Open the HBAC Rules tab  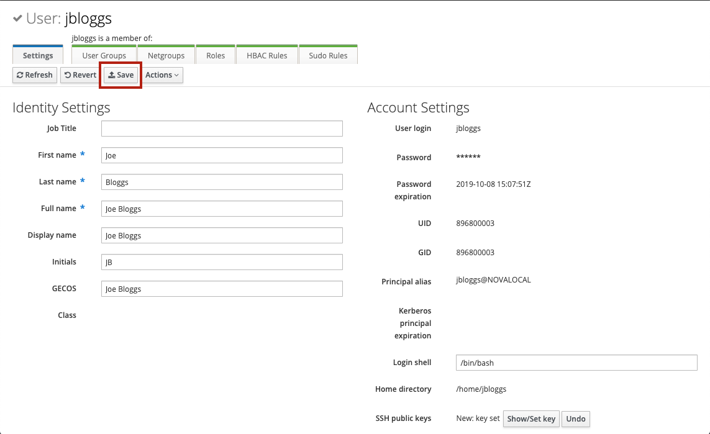click(x=267, y=55)
